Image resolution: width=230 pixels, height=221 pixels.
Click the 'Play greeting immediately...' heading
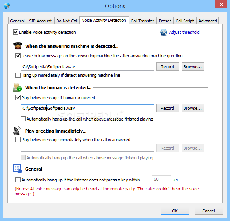click(56, 131)
